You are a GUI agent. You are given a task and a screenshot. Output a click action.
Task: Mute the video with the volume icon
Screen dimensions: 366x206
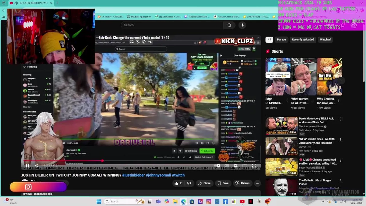tap(36, 165)
